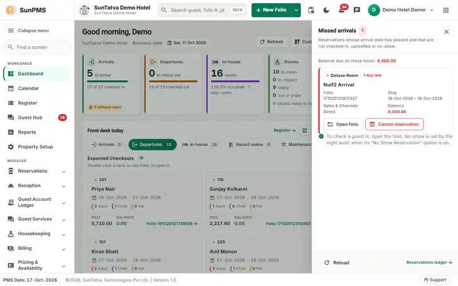Click the Support button
This screenshot has width=458, height=286.
pos(435,280)
